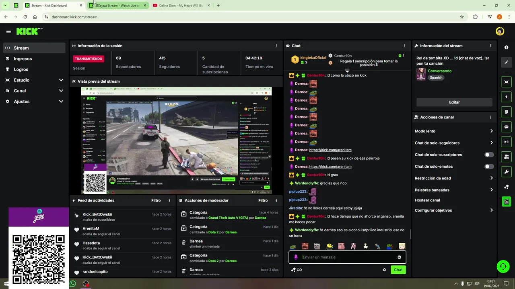Image resolution: width=515 pixels, height=289 pixels.
Task: Click the Editar stream info button
Action: click(x=454, y=102)
